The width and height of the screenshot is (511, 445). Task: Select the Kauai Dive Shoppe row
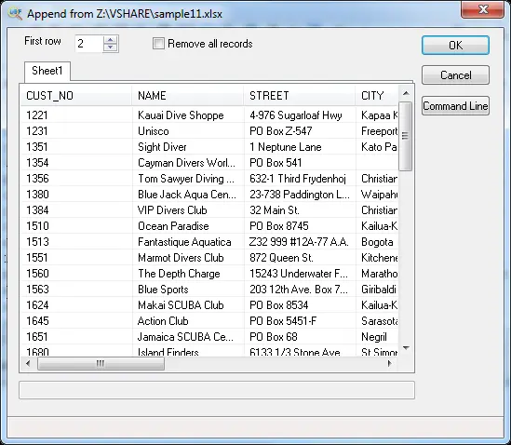[209, 115]
